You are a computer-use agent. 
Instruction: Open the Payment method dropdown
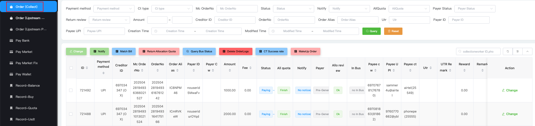pyautogui.click(x=114, y=9)
